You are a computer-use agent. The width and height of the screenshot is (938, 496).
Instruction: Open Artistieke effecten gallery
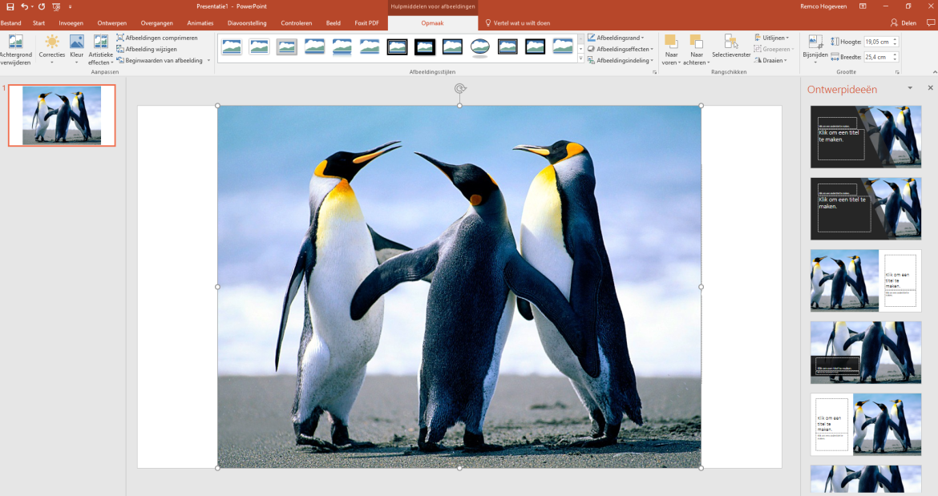[x=100, y=50]
